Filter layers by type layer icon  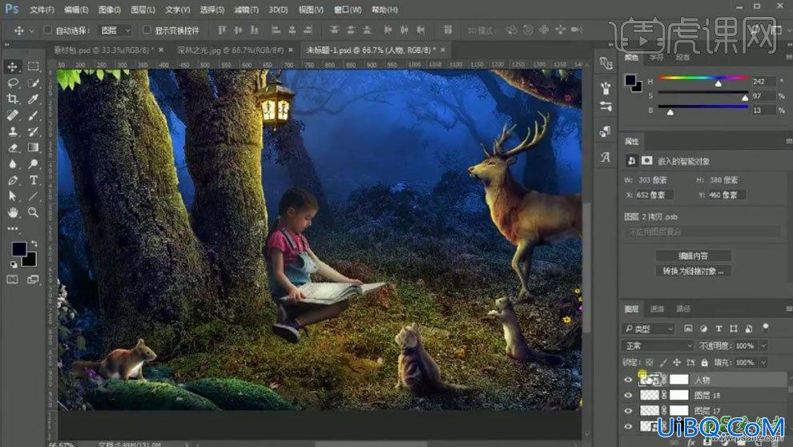(719, 328)
